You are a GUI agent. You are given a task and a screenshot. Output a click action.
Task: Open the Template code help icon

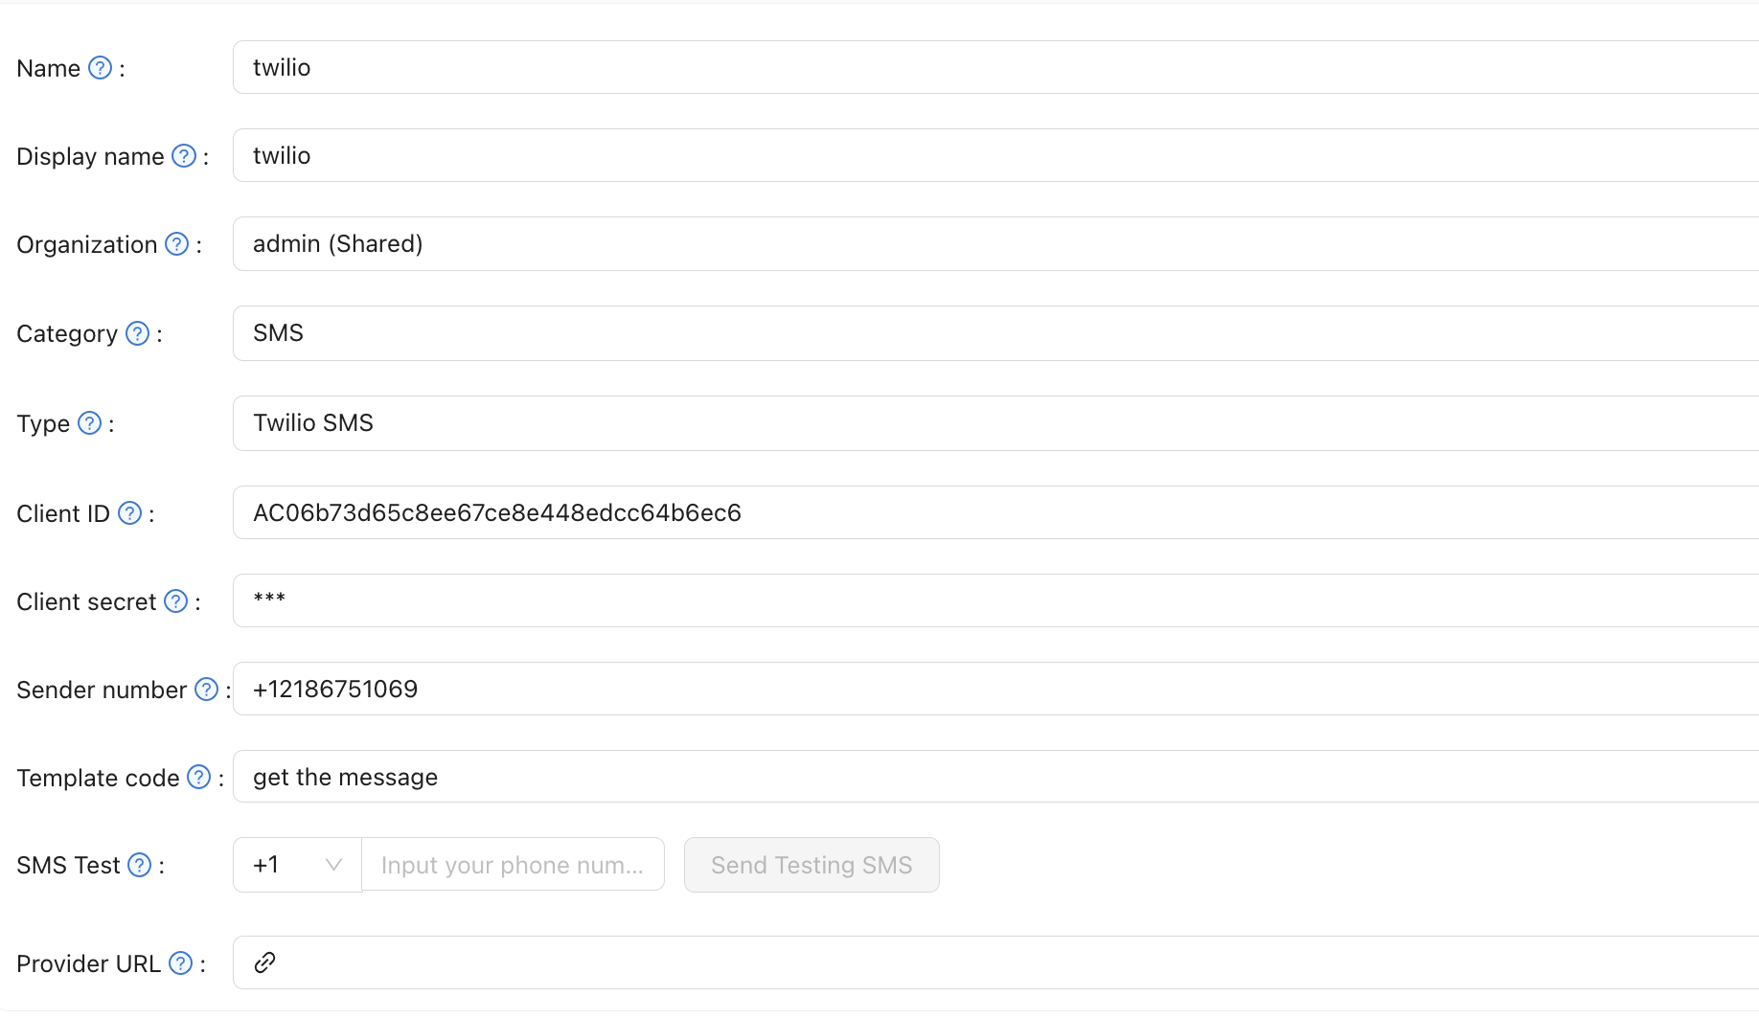click(199, 778)
